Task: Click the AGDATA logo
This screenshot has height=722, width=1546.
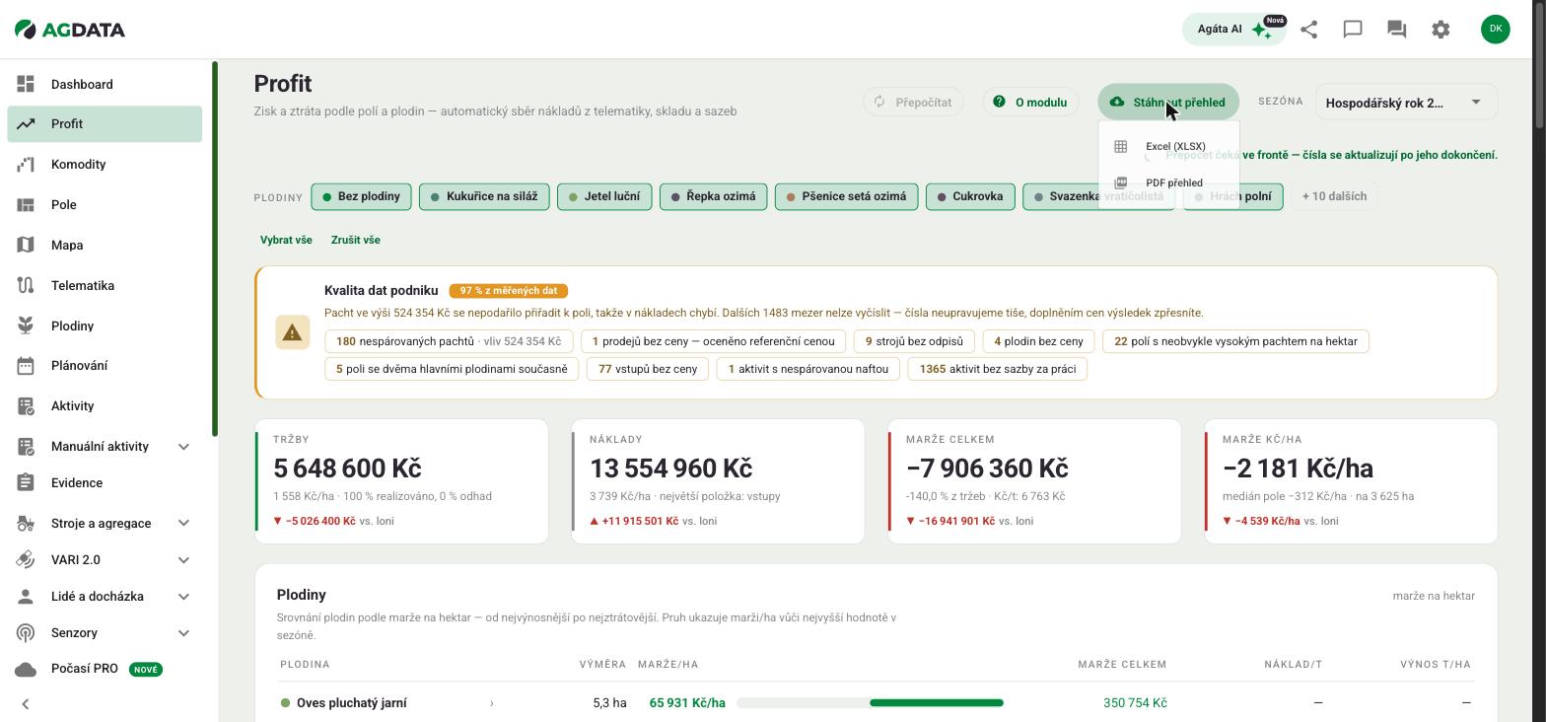Action: tap(70, 30)
